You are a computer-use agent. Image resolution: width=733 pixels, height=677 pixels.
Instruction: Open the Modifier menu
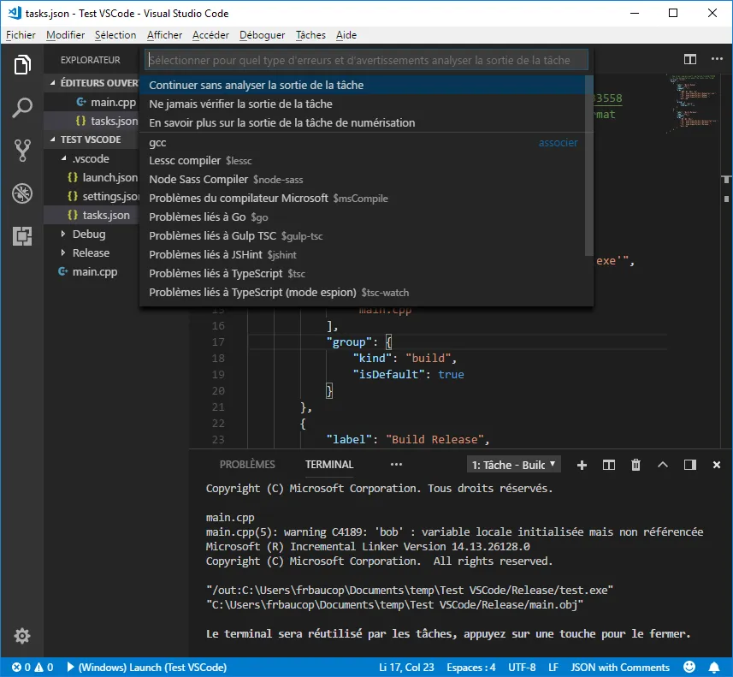tap(66, 35)
